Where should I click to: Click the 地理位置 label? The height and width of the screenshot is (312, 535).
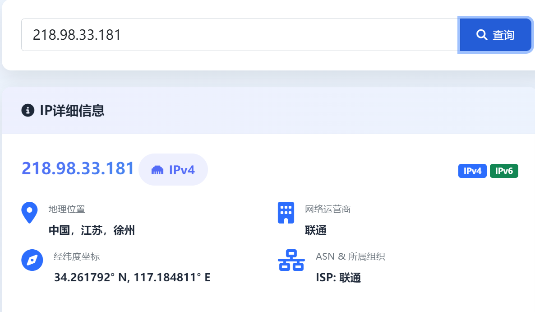(67, 209)
